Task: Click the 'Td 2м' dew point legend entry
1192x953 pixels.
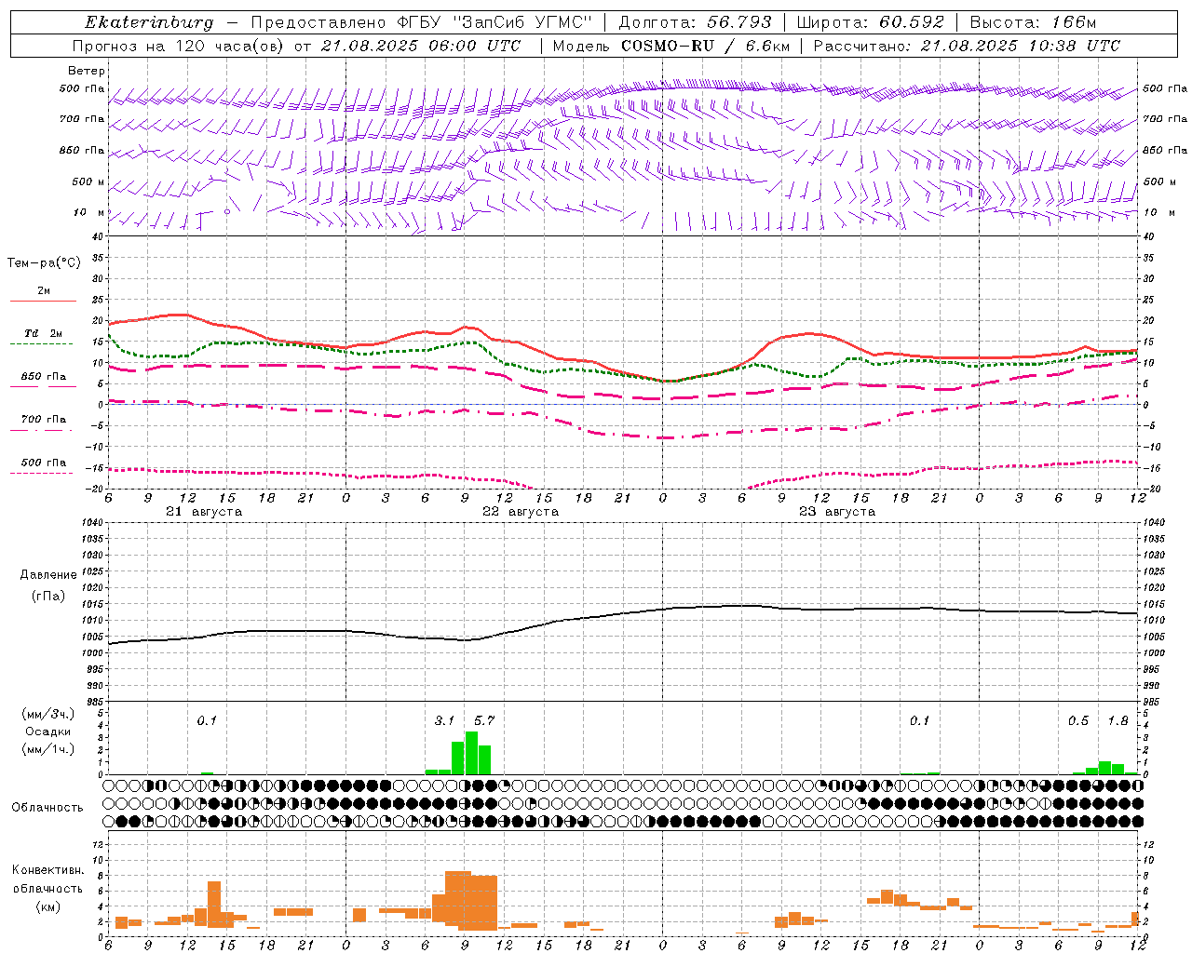Action: 44,333
